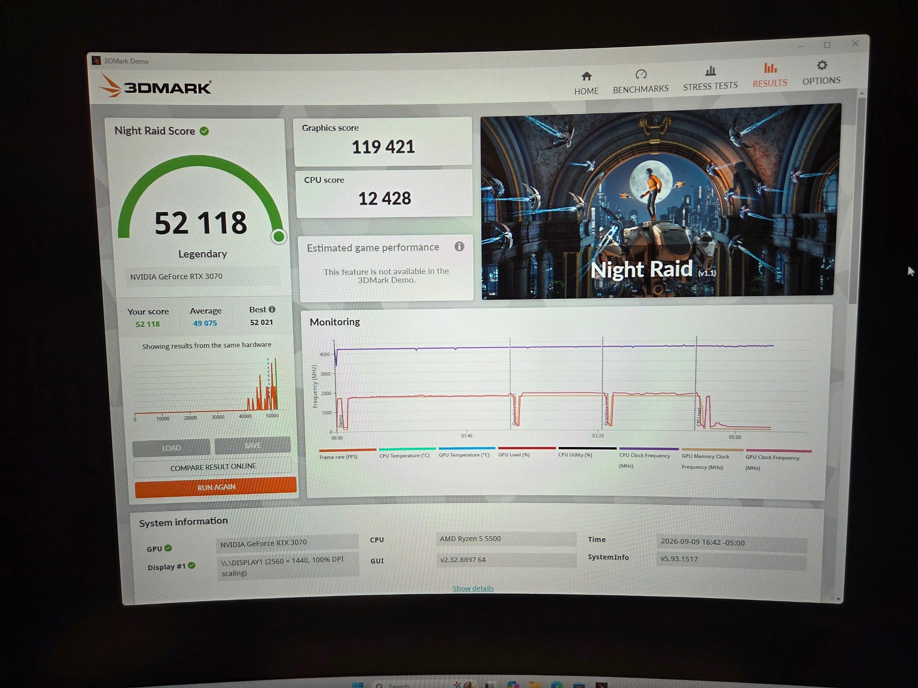The height and width of the screenshot is (688, 918).
Task: Click the GUI version v2.32.8897 64
Action: pos(506,560)
